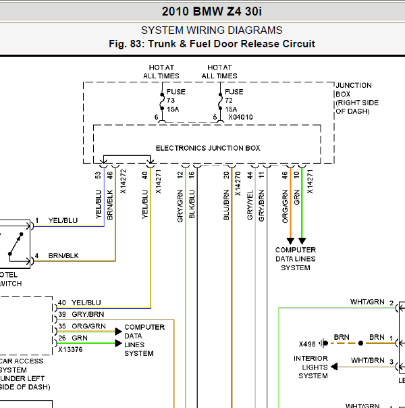
Task: Click the switch contact symbol
Action: (16, 244)
